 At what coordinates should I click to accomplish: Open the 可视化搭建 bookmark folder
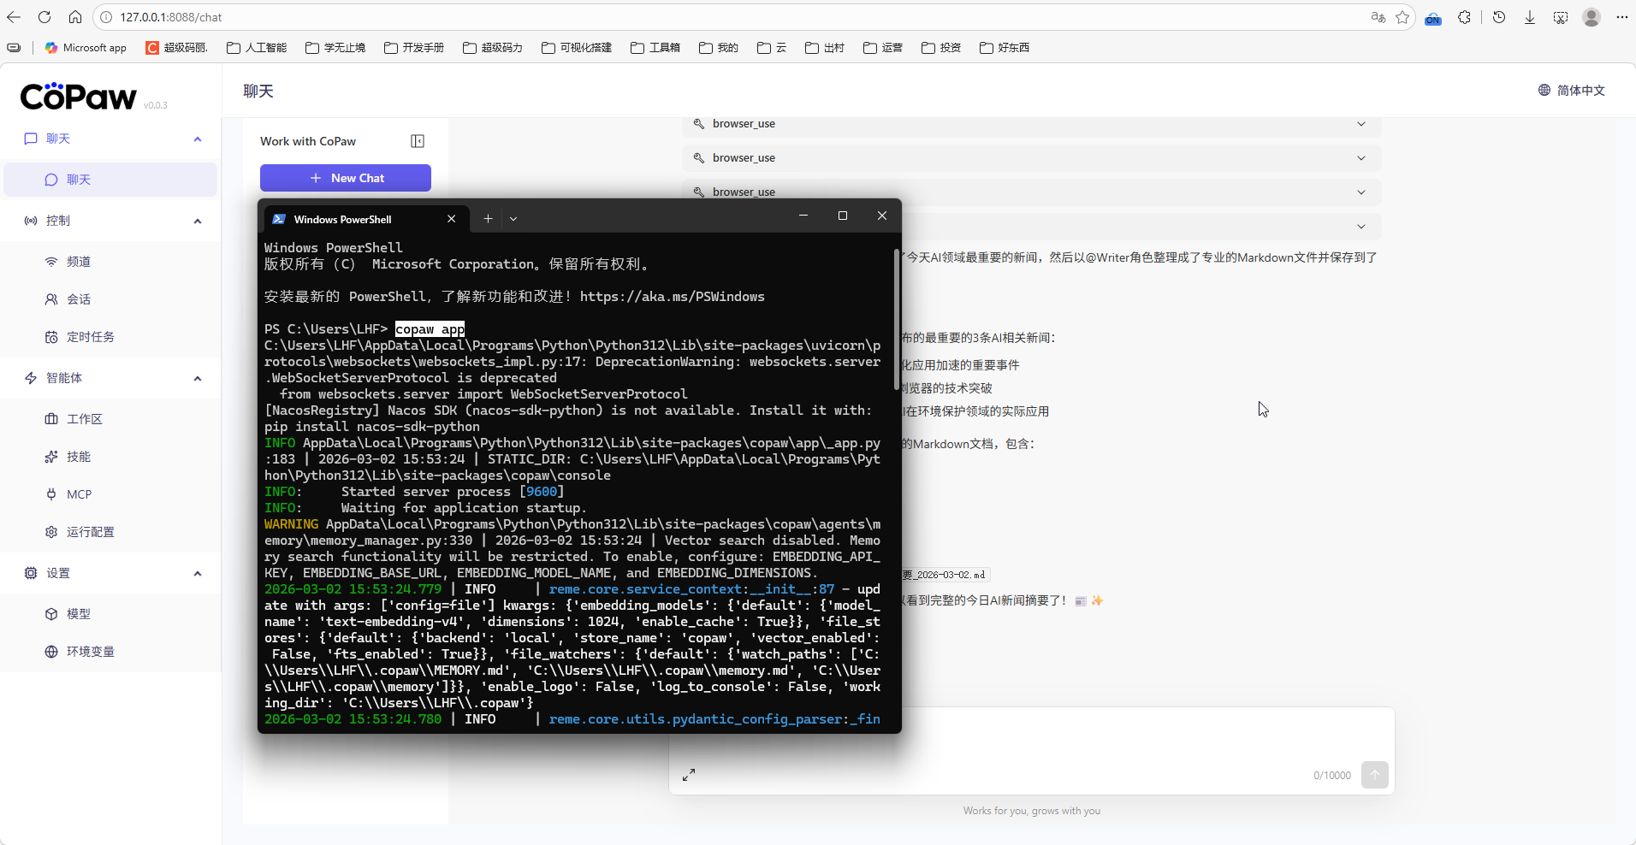(x=577, y=48)
